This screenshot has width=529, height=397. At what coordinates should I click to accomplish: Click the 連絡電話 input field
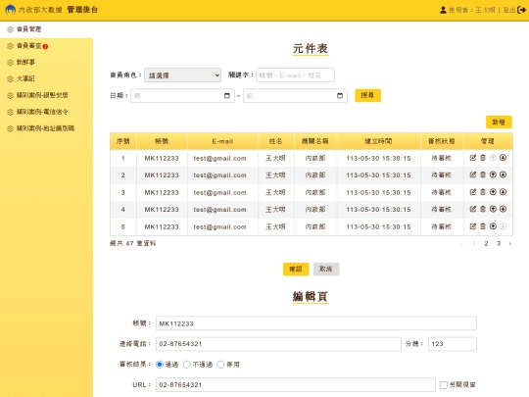coord(278,344)
